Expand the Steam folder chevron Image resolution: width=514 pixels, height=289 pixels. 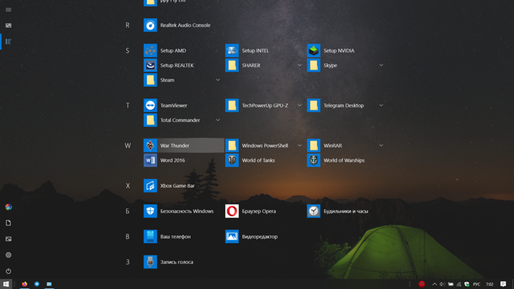coord(218,80)
